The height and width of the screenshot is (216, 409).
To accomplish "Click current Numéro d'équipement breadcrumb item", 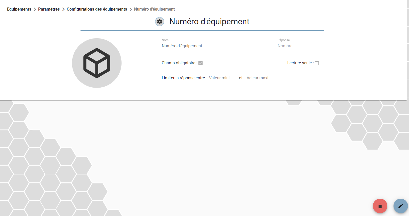I will click(154, 9).
